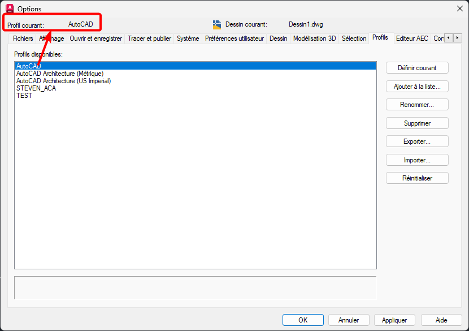
Task: Open the Modélisation 3D tab
Action: 314,38
